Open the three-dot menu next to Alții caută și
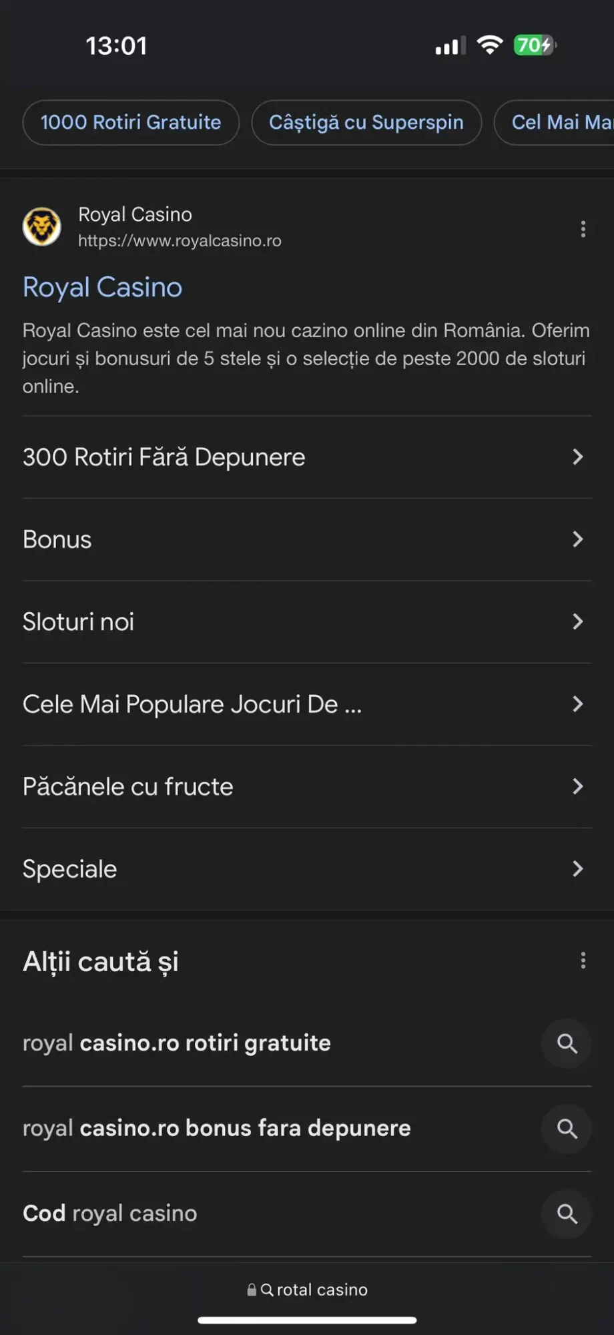614x1335 pixels. click(583, 961)
